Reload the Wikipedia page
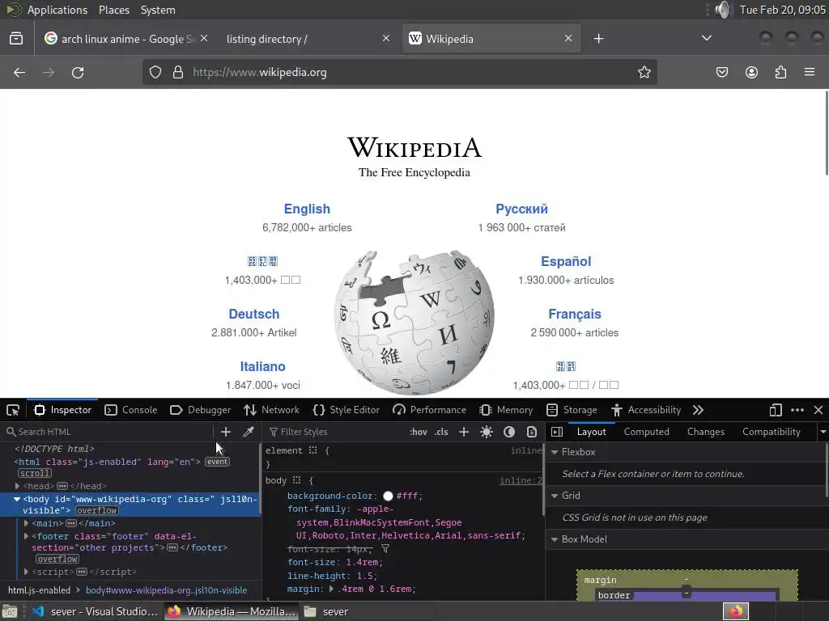This screenshot has height=621, width=829. click(78, 72)
